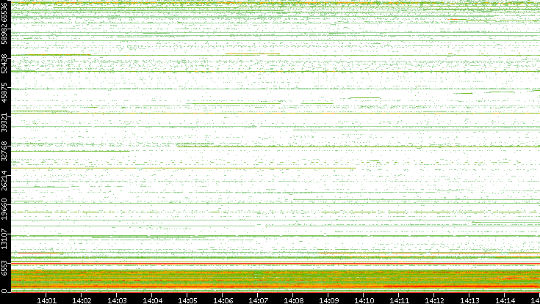The image size is (540, 304).
Task: Click the 14:07 time label
Action: coord(259,300)
